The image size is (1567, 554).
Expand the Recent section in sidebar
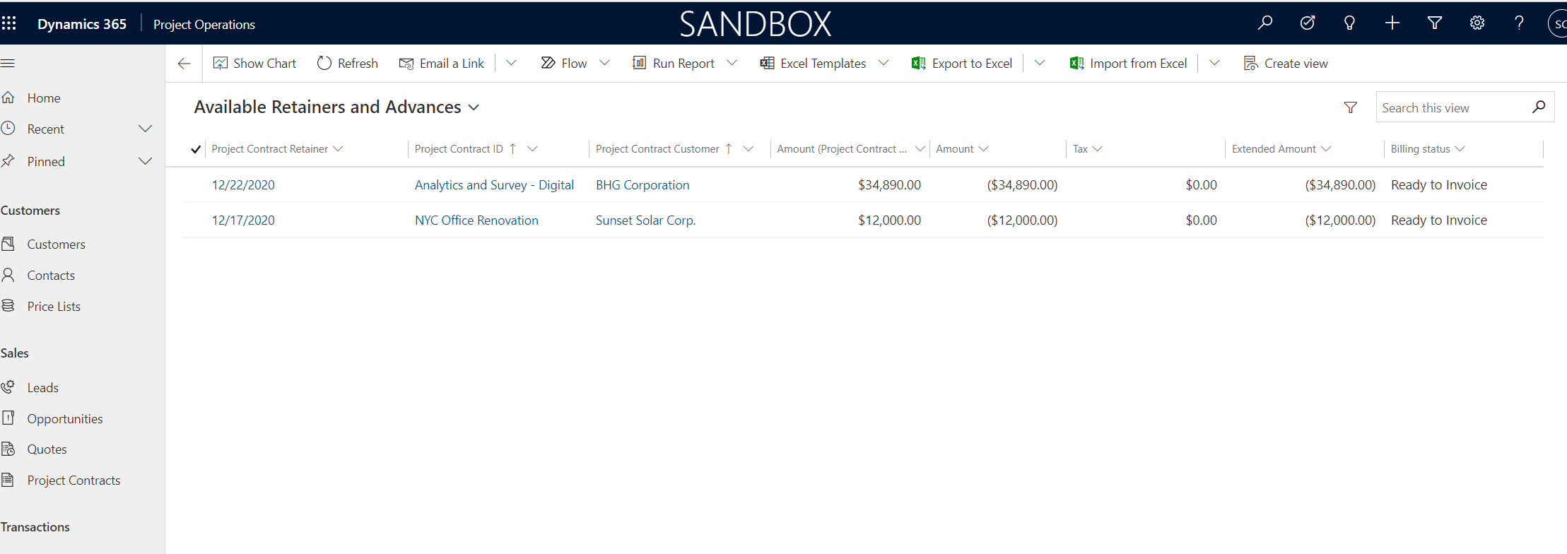click(145, 129)
